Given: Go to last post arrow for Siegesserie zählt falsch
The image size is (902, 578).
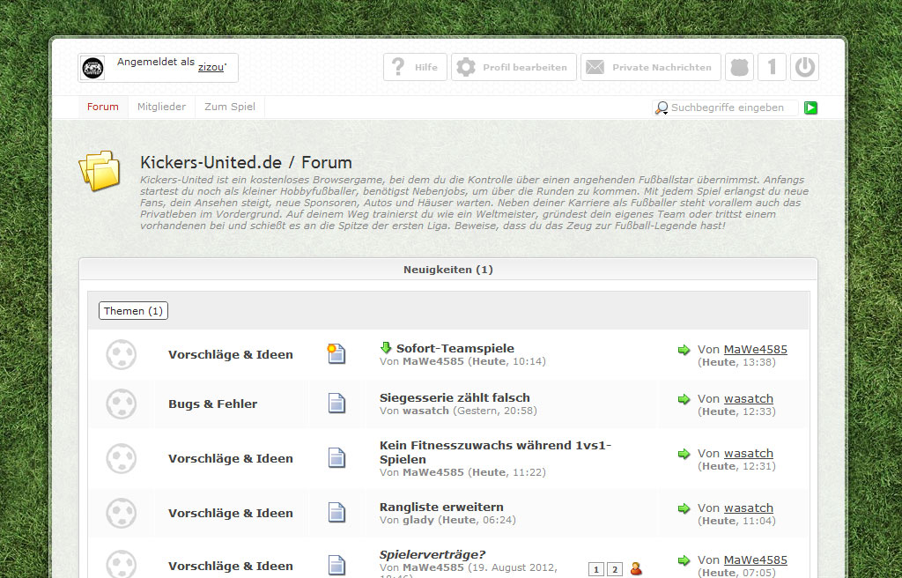Looking at the screenshot, I should (x=684, y=399).
